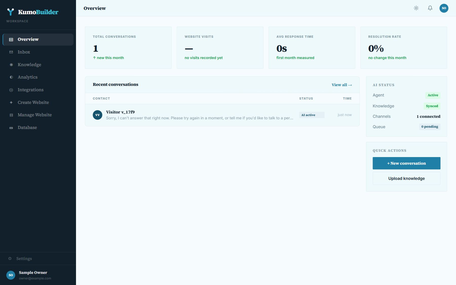The width and height of the screenshot is (456, 285).
Task: Toggle the light/dark theme sun icon
Action: pos(416,8)
